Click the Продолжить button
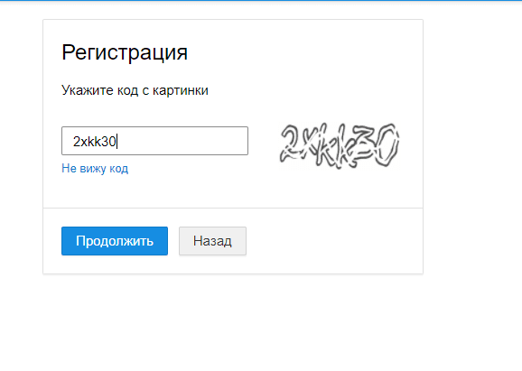522x371 pixels. click(x=115, y=241)
